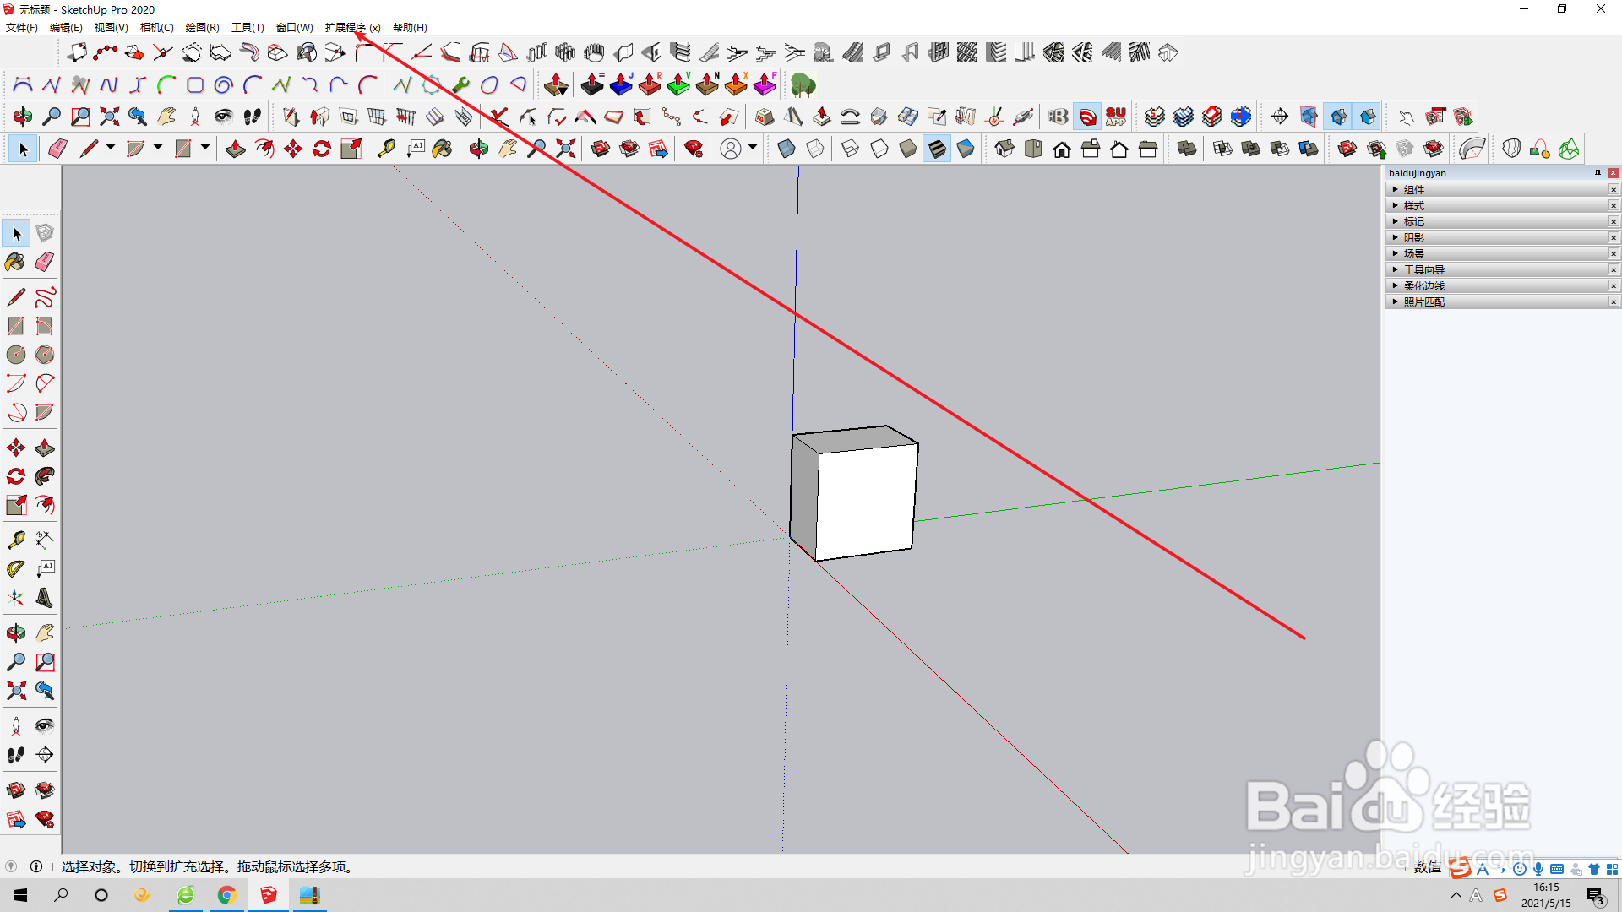The width and height of the screenshot is (1622, 912).
Task: Close the 组件 components panel
Action: pyautogui.click(x=1613, y=190)
